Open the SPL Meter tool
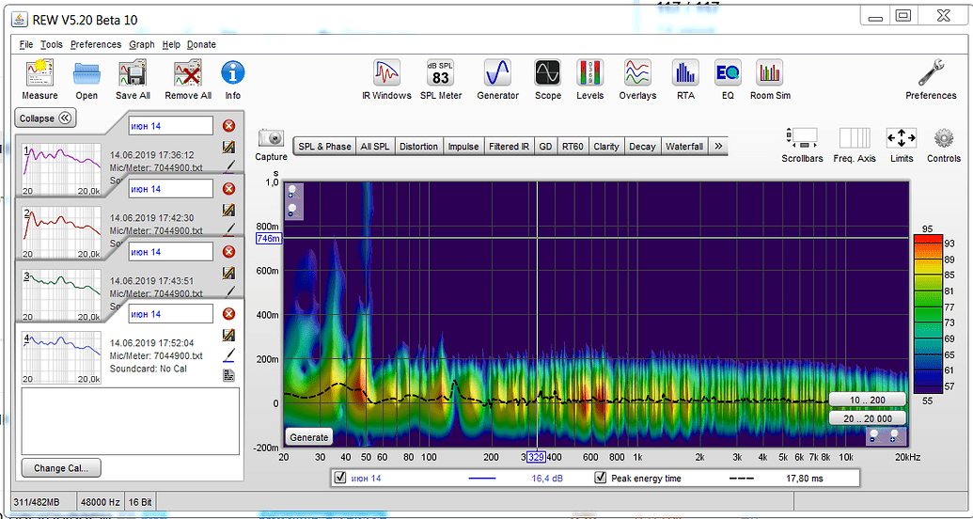Viewport: 973px width, 519px height. [440, 73]
